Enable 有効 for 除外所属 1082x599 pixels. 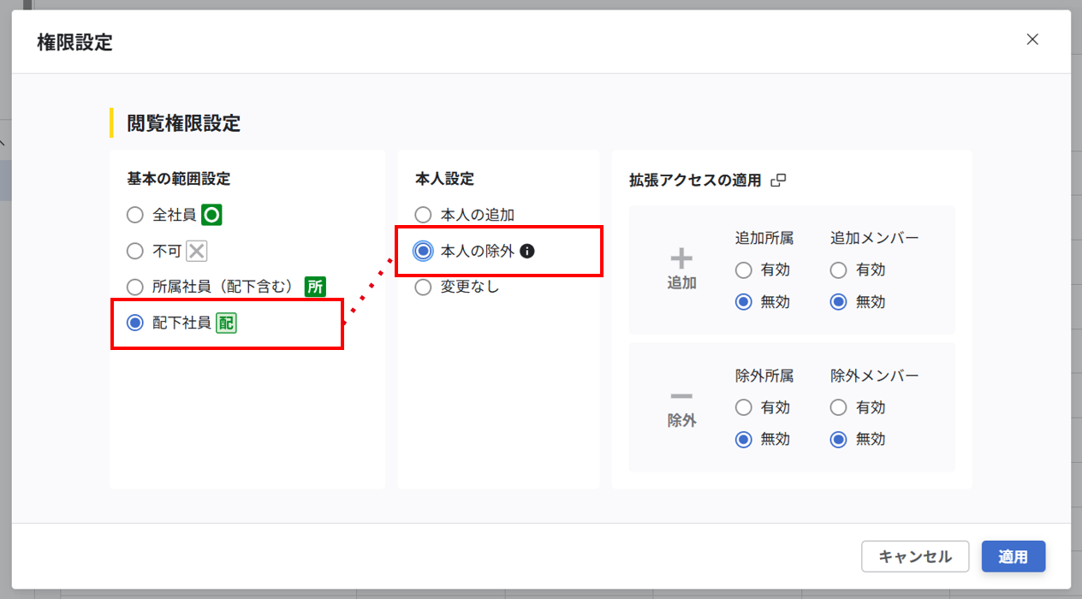click(x=743, y=407)
